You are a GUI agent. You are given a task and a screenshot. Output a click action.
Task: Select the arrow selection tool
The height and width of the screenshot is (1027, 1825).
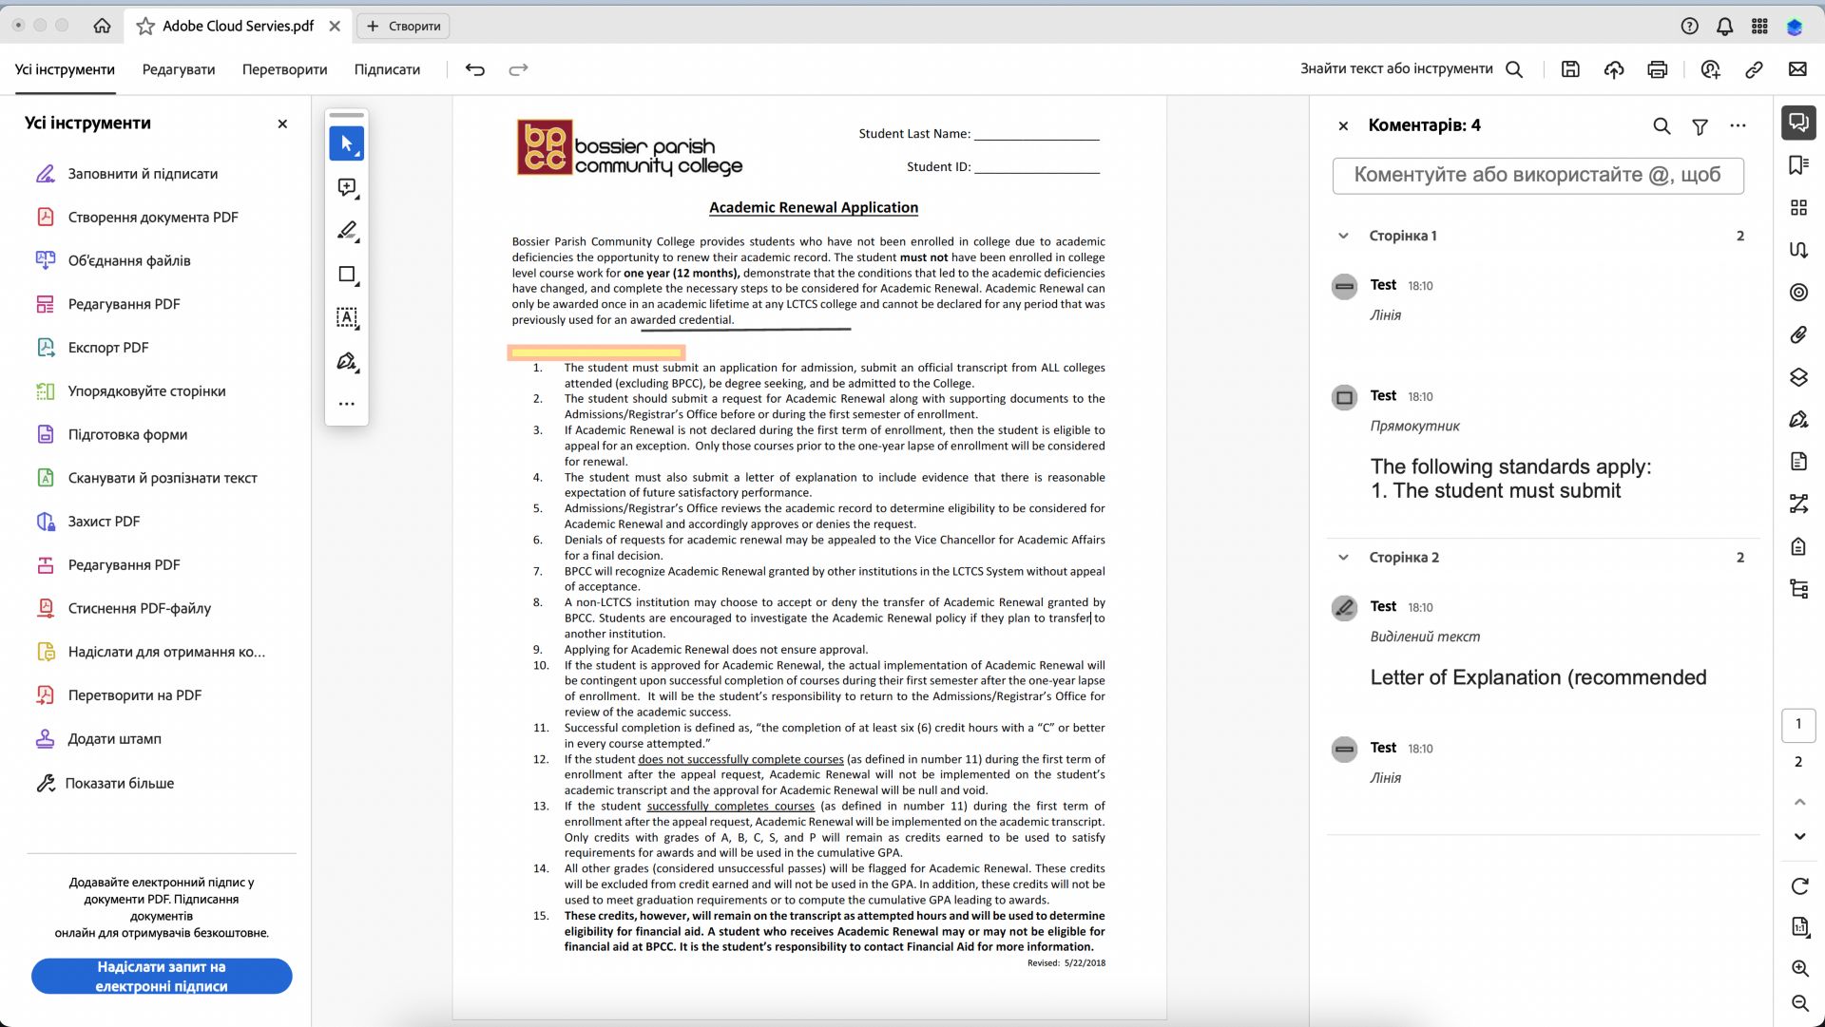[346, 143]
